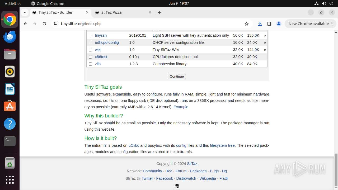Open the Hg footer link
This screenshot has width=338, height=190.
tap(224, 171)
